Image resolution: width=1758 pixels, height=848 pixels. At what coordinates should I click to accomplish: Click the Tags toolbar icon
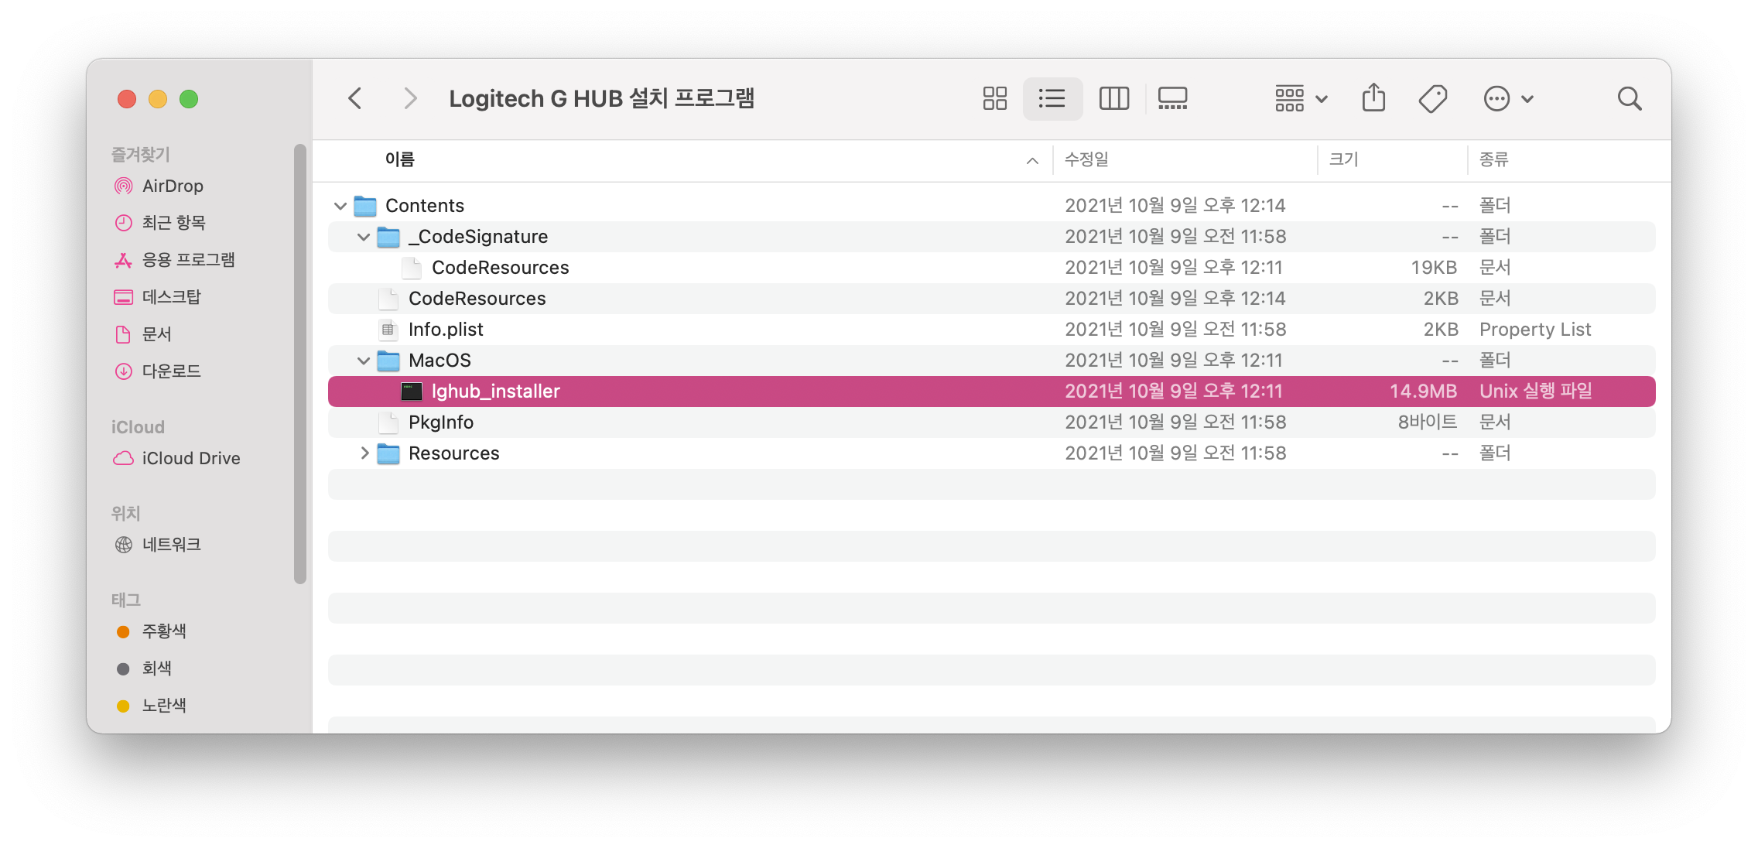tap(1432, 98)
